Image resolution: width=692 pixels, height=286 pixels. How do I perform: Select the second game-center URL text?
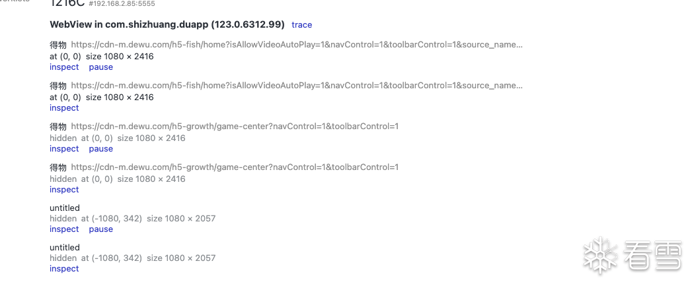point(235,167)
